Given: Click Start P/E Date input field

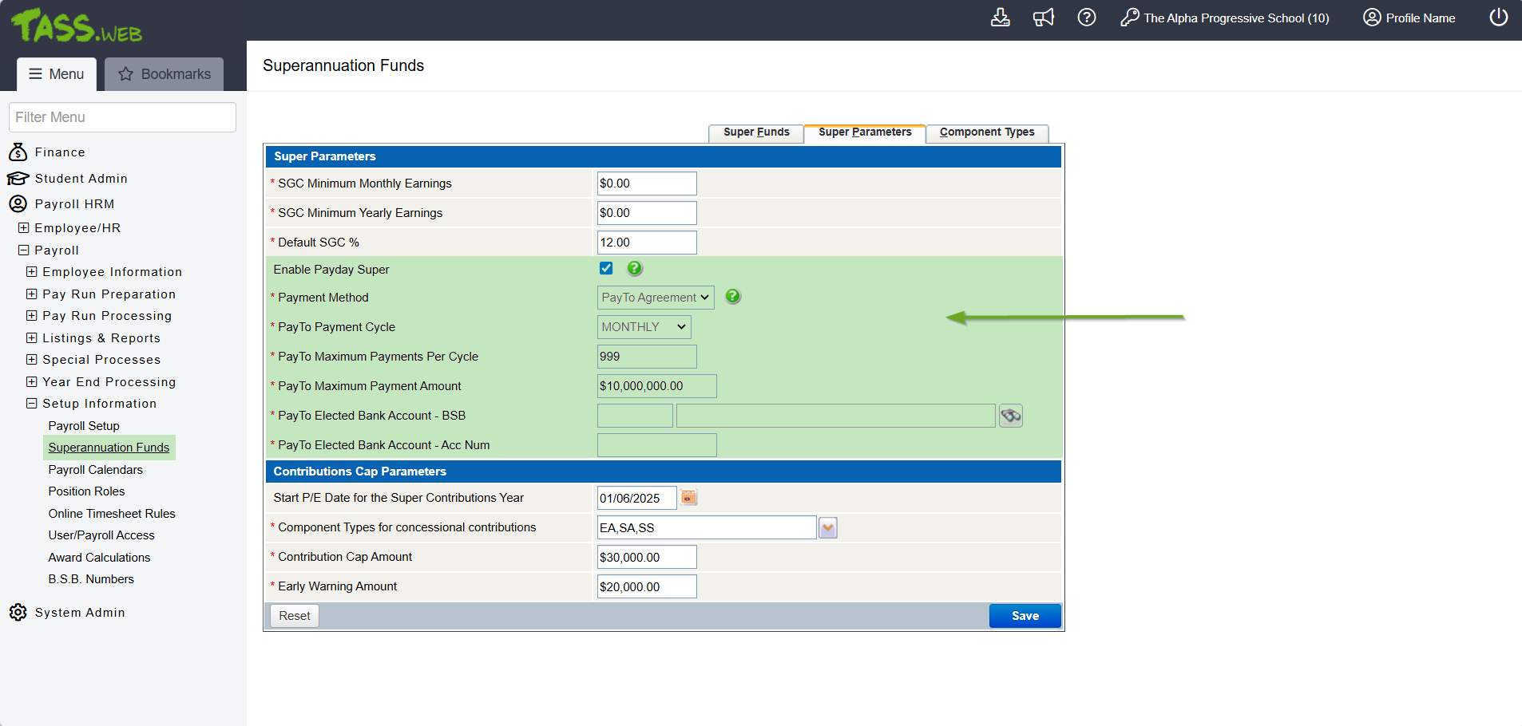Looking at the screenshot, I should (637, 498).
